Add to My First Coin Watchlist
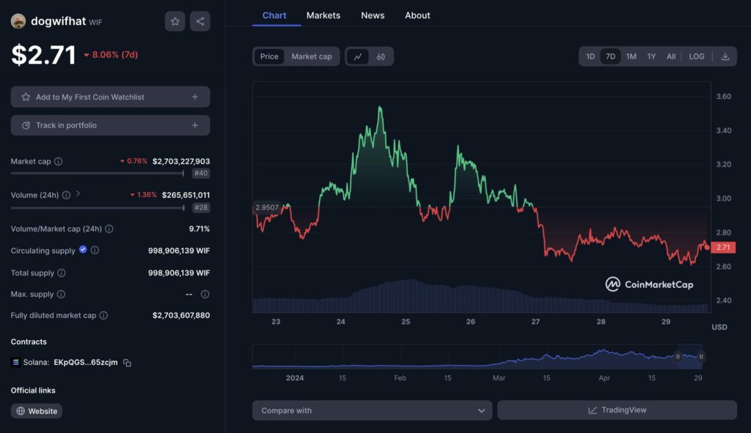The height and width of the screenshot is (433, 751). click(x=110, y=97)
